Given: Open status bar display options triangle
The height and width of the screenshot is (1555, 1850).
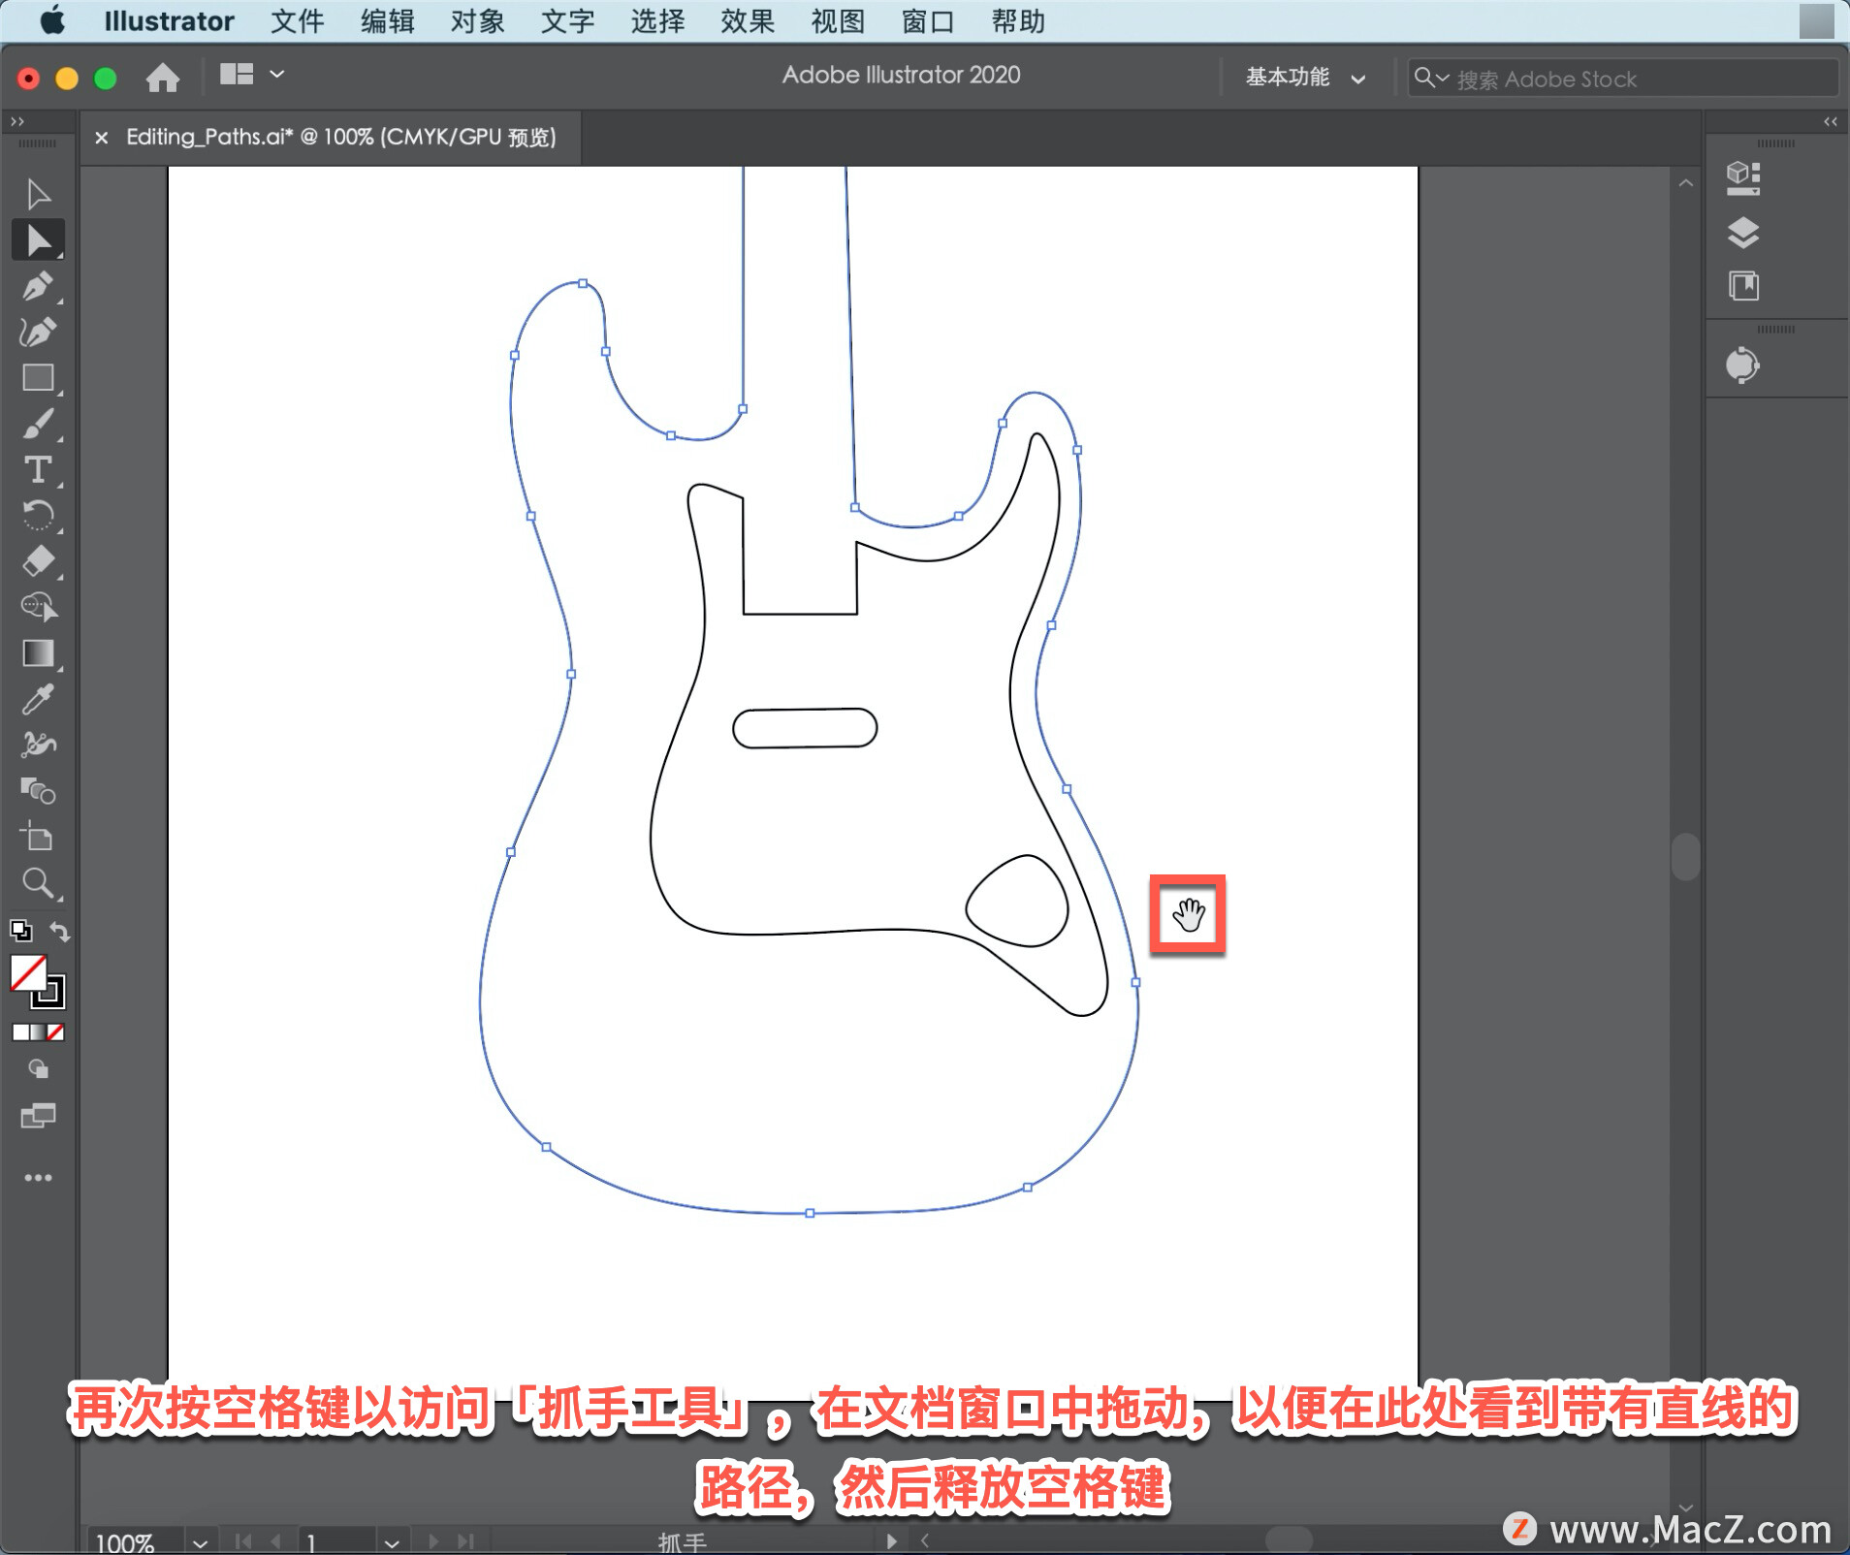Looking at the screenshot, I should coord(891,1540).
